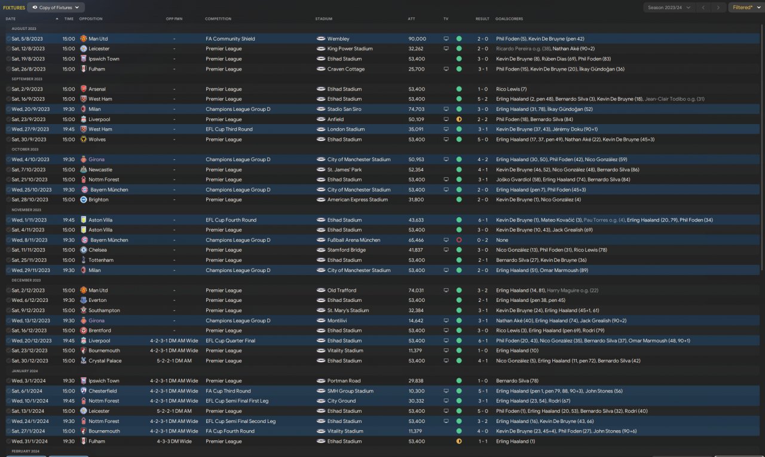This screenshot has width=765, height=457.
Task: Click the amber draw dot in the Anfield row
Action: point(459,119)
